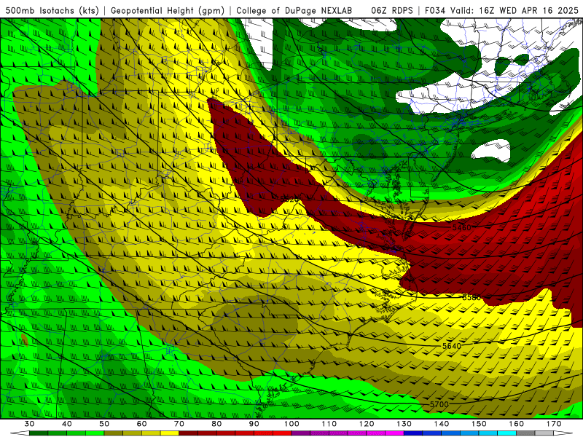Click the '06Z RDPS' model run label

(392, 10)
